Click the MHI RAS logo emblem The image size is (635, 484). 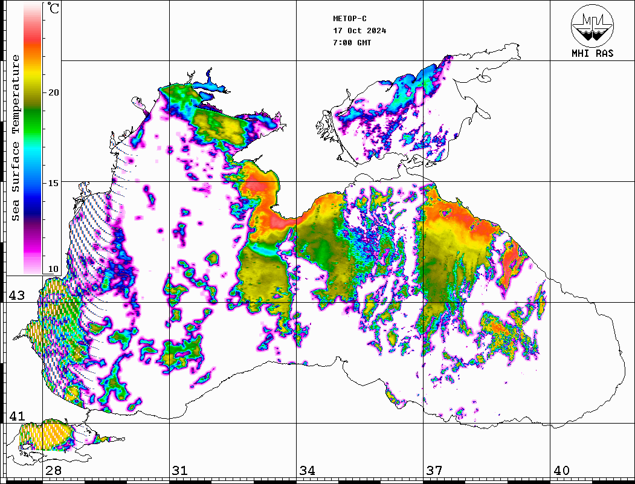593,25
